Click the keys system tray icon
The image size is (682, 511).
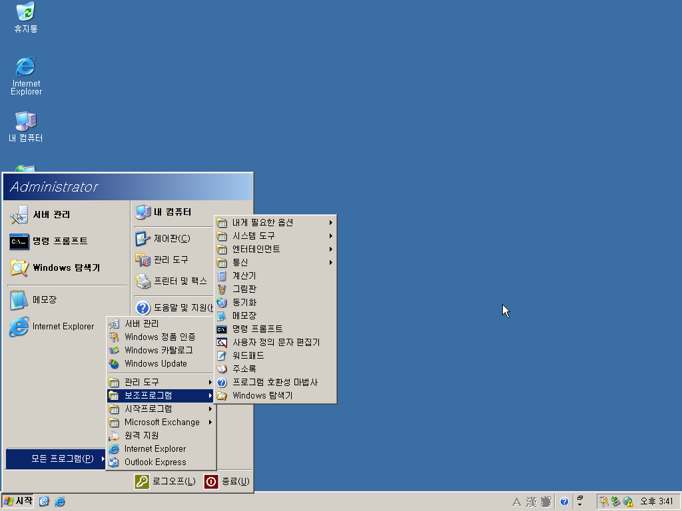point(603,502)
